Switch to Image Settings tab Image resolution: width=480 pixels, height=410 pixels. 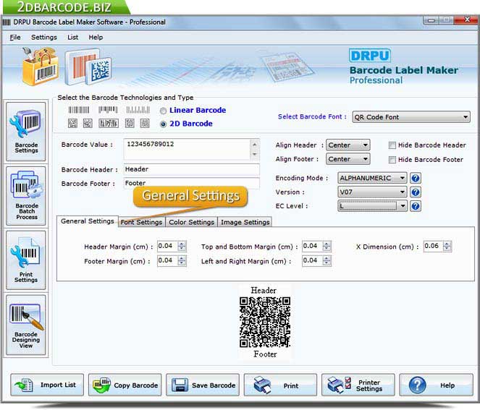coord(245,222)
